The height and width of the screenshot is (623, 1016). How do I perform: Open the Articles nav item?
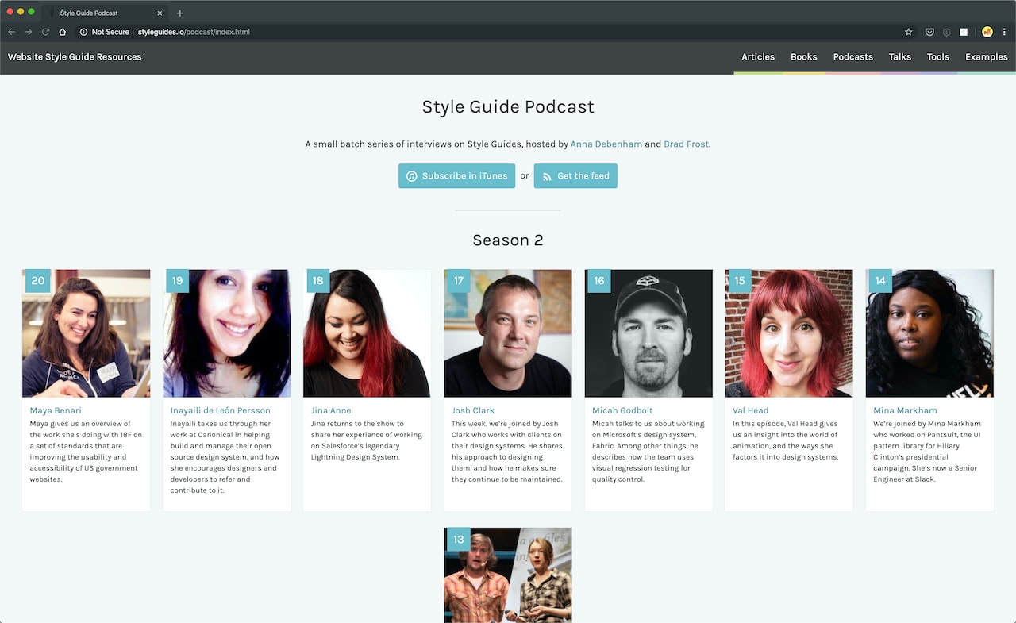pyautogui.click(x=758, y=57)
